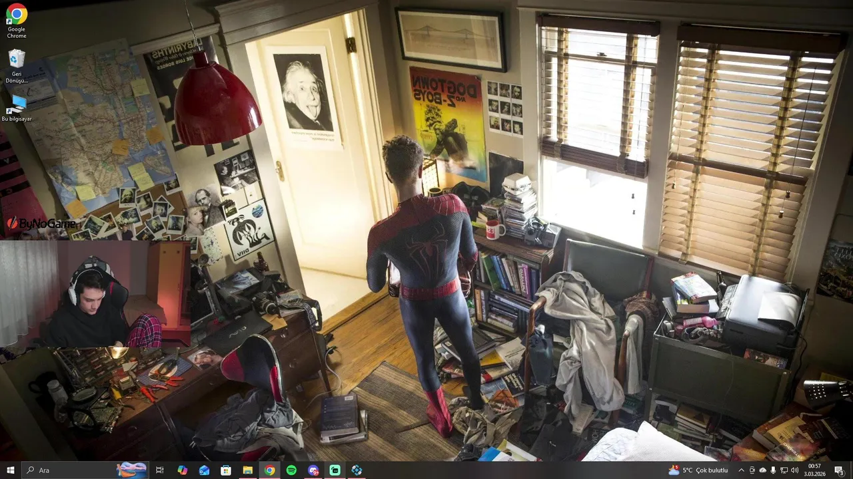Open the volume speaker icon in tray

(x=794, y=470)
